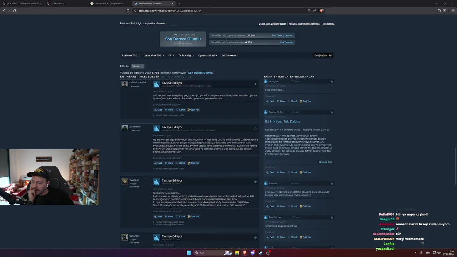Image resolution: width=457 pixels, height=257 pixels.
Task: Open subasikuzey30's avatar picture
Action: (125, 84)
